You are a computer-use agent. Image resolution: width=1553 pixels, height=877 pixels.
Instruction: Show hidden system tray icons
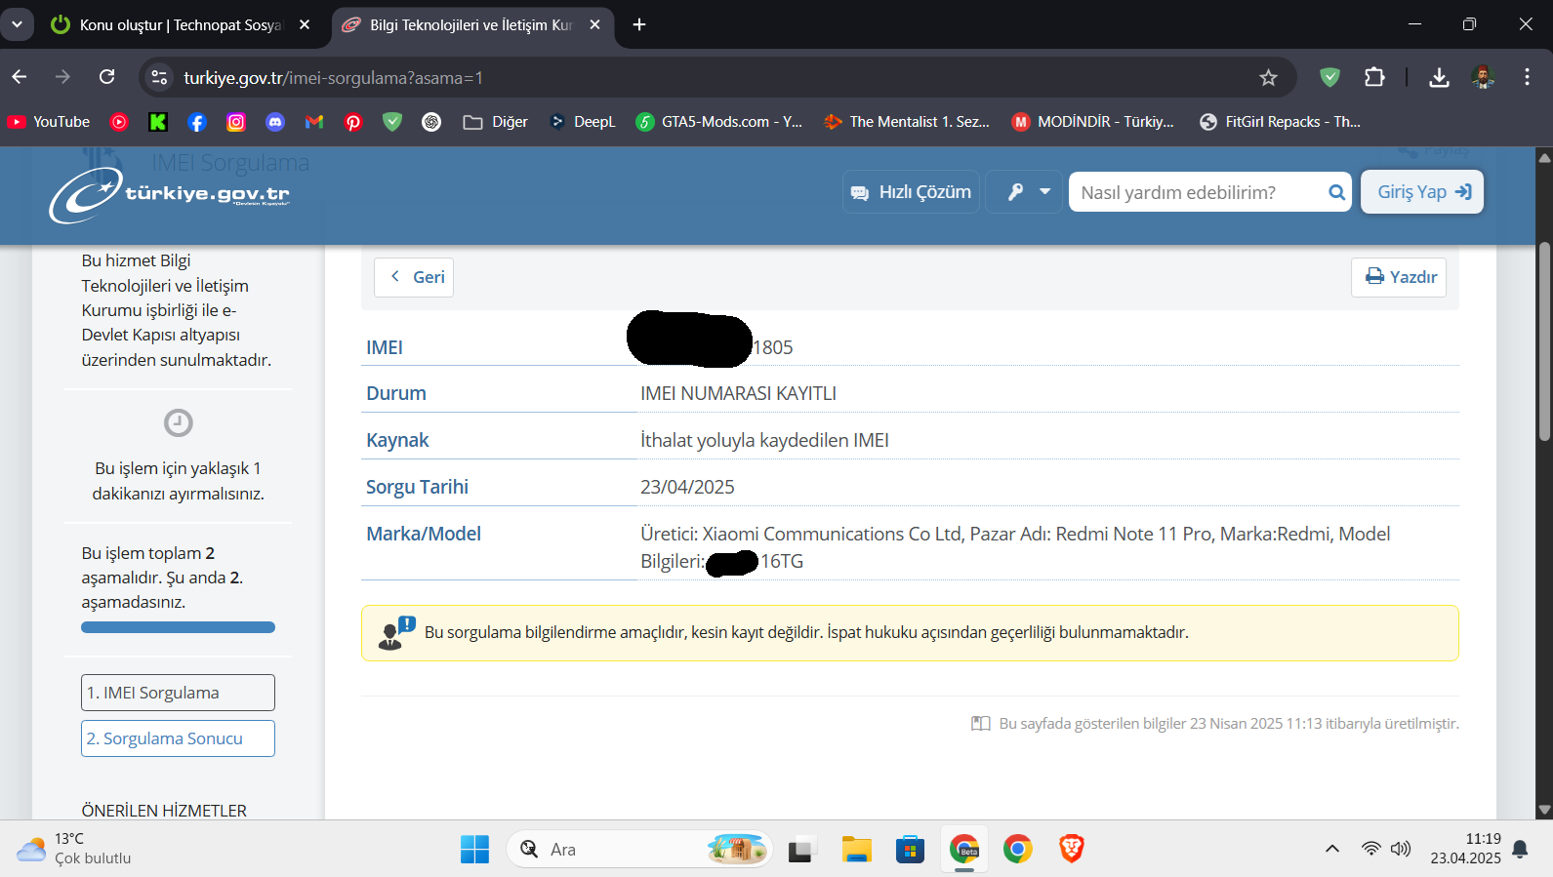tap(1332, 850)
